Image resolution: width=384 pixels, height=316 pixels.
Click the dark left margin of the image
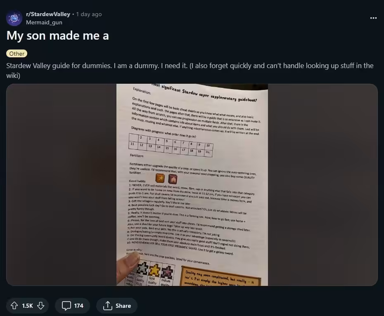61,185
